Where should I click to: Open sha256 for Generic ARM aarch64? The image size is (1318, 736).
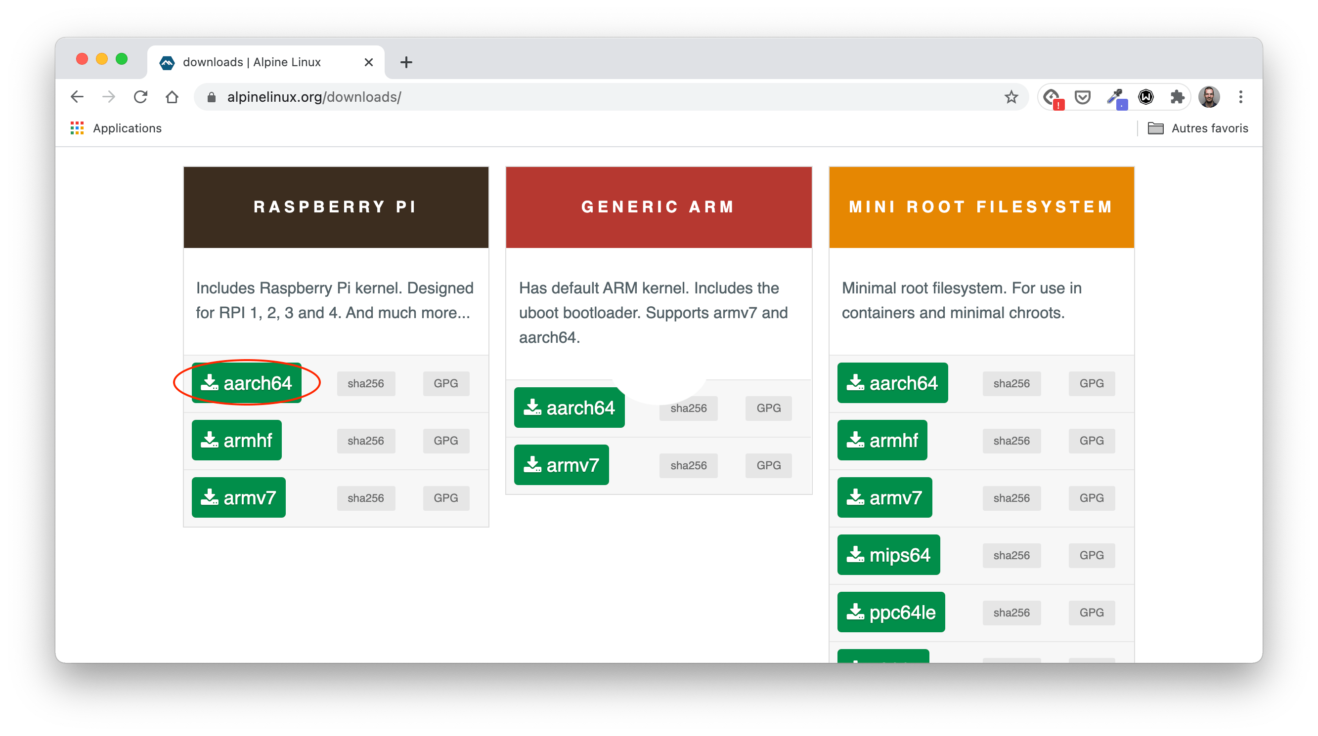689,408
